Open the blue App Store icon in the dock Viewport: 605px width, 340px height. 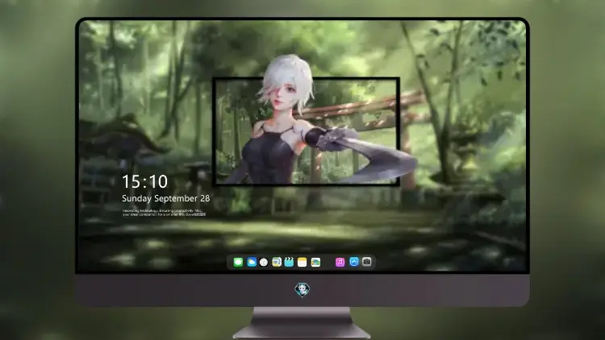tap(354, 262)
